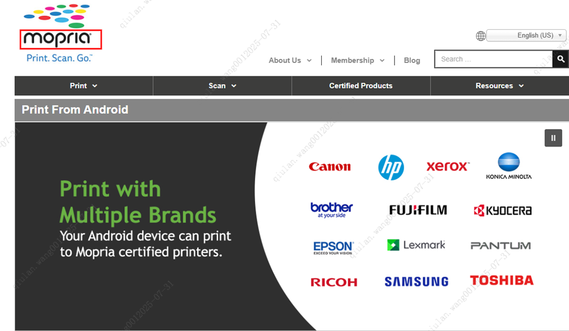Click the Ricoh brand logo
Screen dimensions: 569x331
(x=334, y=282)
